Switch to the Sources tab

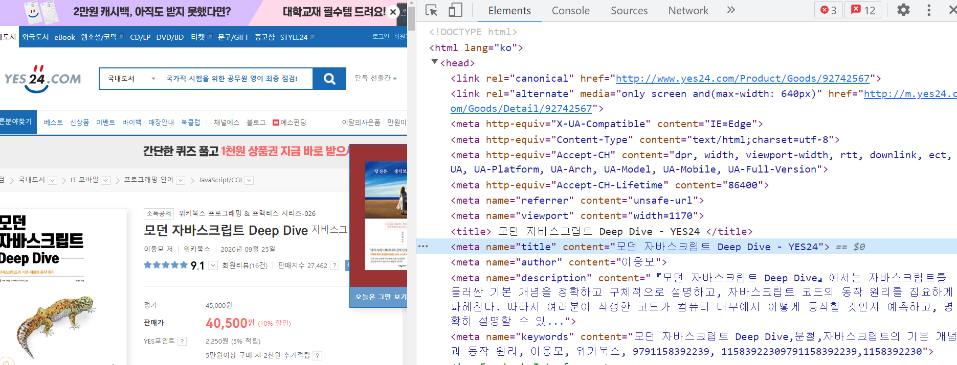[x=629, y=11]
